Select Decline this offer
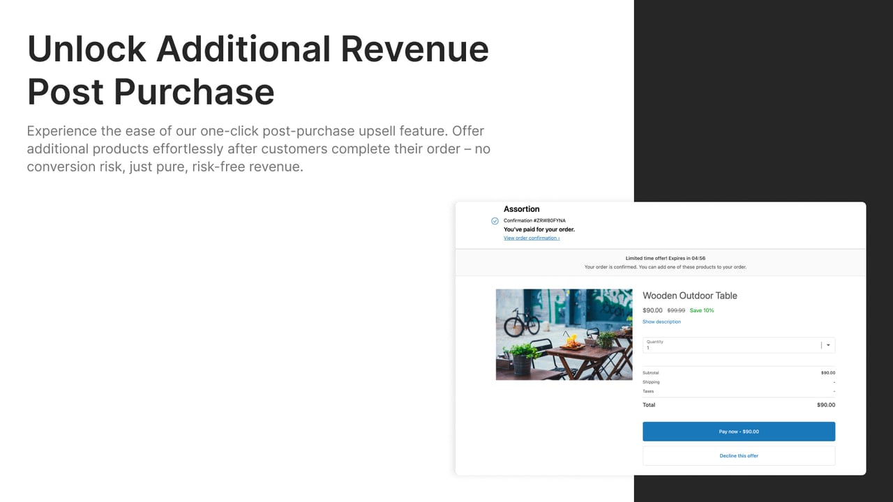Image resolution: width=893 pixels, height=502 pixels. tap(739, 456)
